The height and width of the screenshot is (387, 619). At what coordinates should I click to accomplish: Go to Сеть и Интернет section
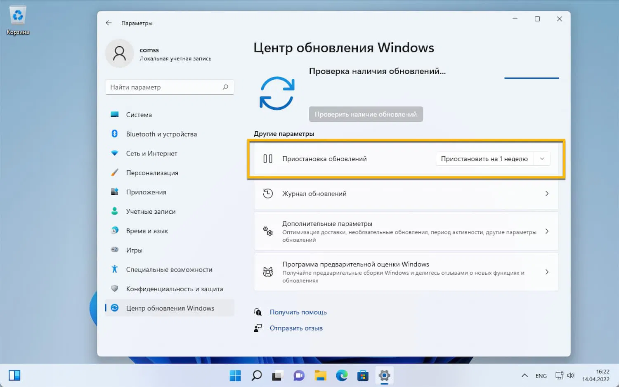[x=170, y=153]
